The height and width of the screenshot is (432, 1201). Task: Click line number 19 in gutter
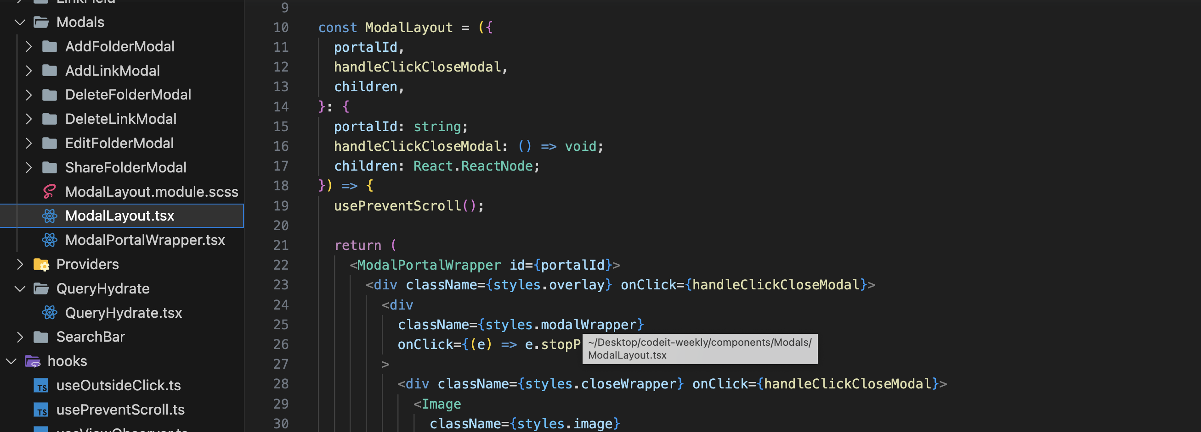coord(281,206)
